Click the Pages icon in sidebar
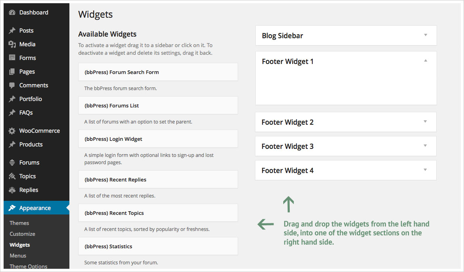Image resolution: width=464 pixels, height=272 pixels. point(12,72)
